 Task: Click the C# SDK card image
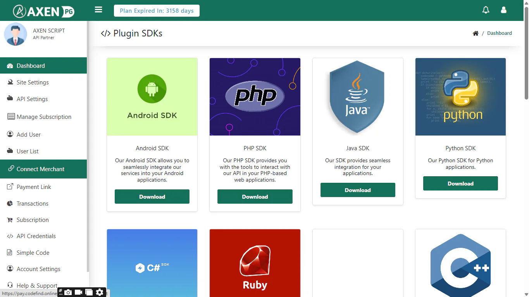[x=152, y=263]
